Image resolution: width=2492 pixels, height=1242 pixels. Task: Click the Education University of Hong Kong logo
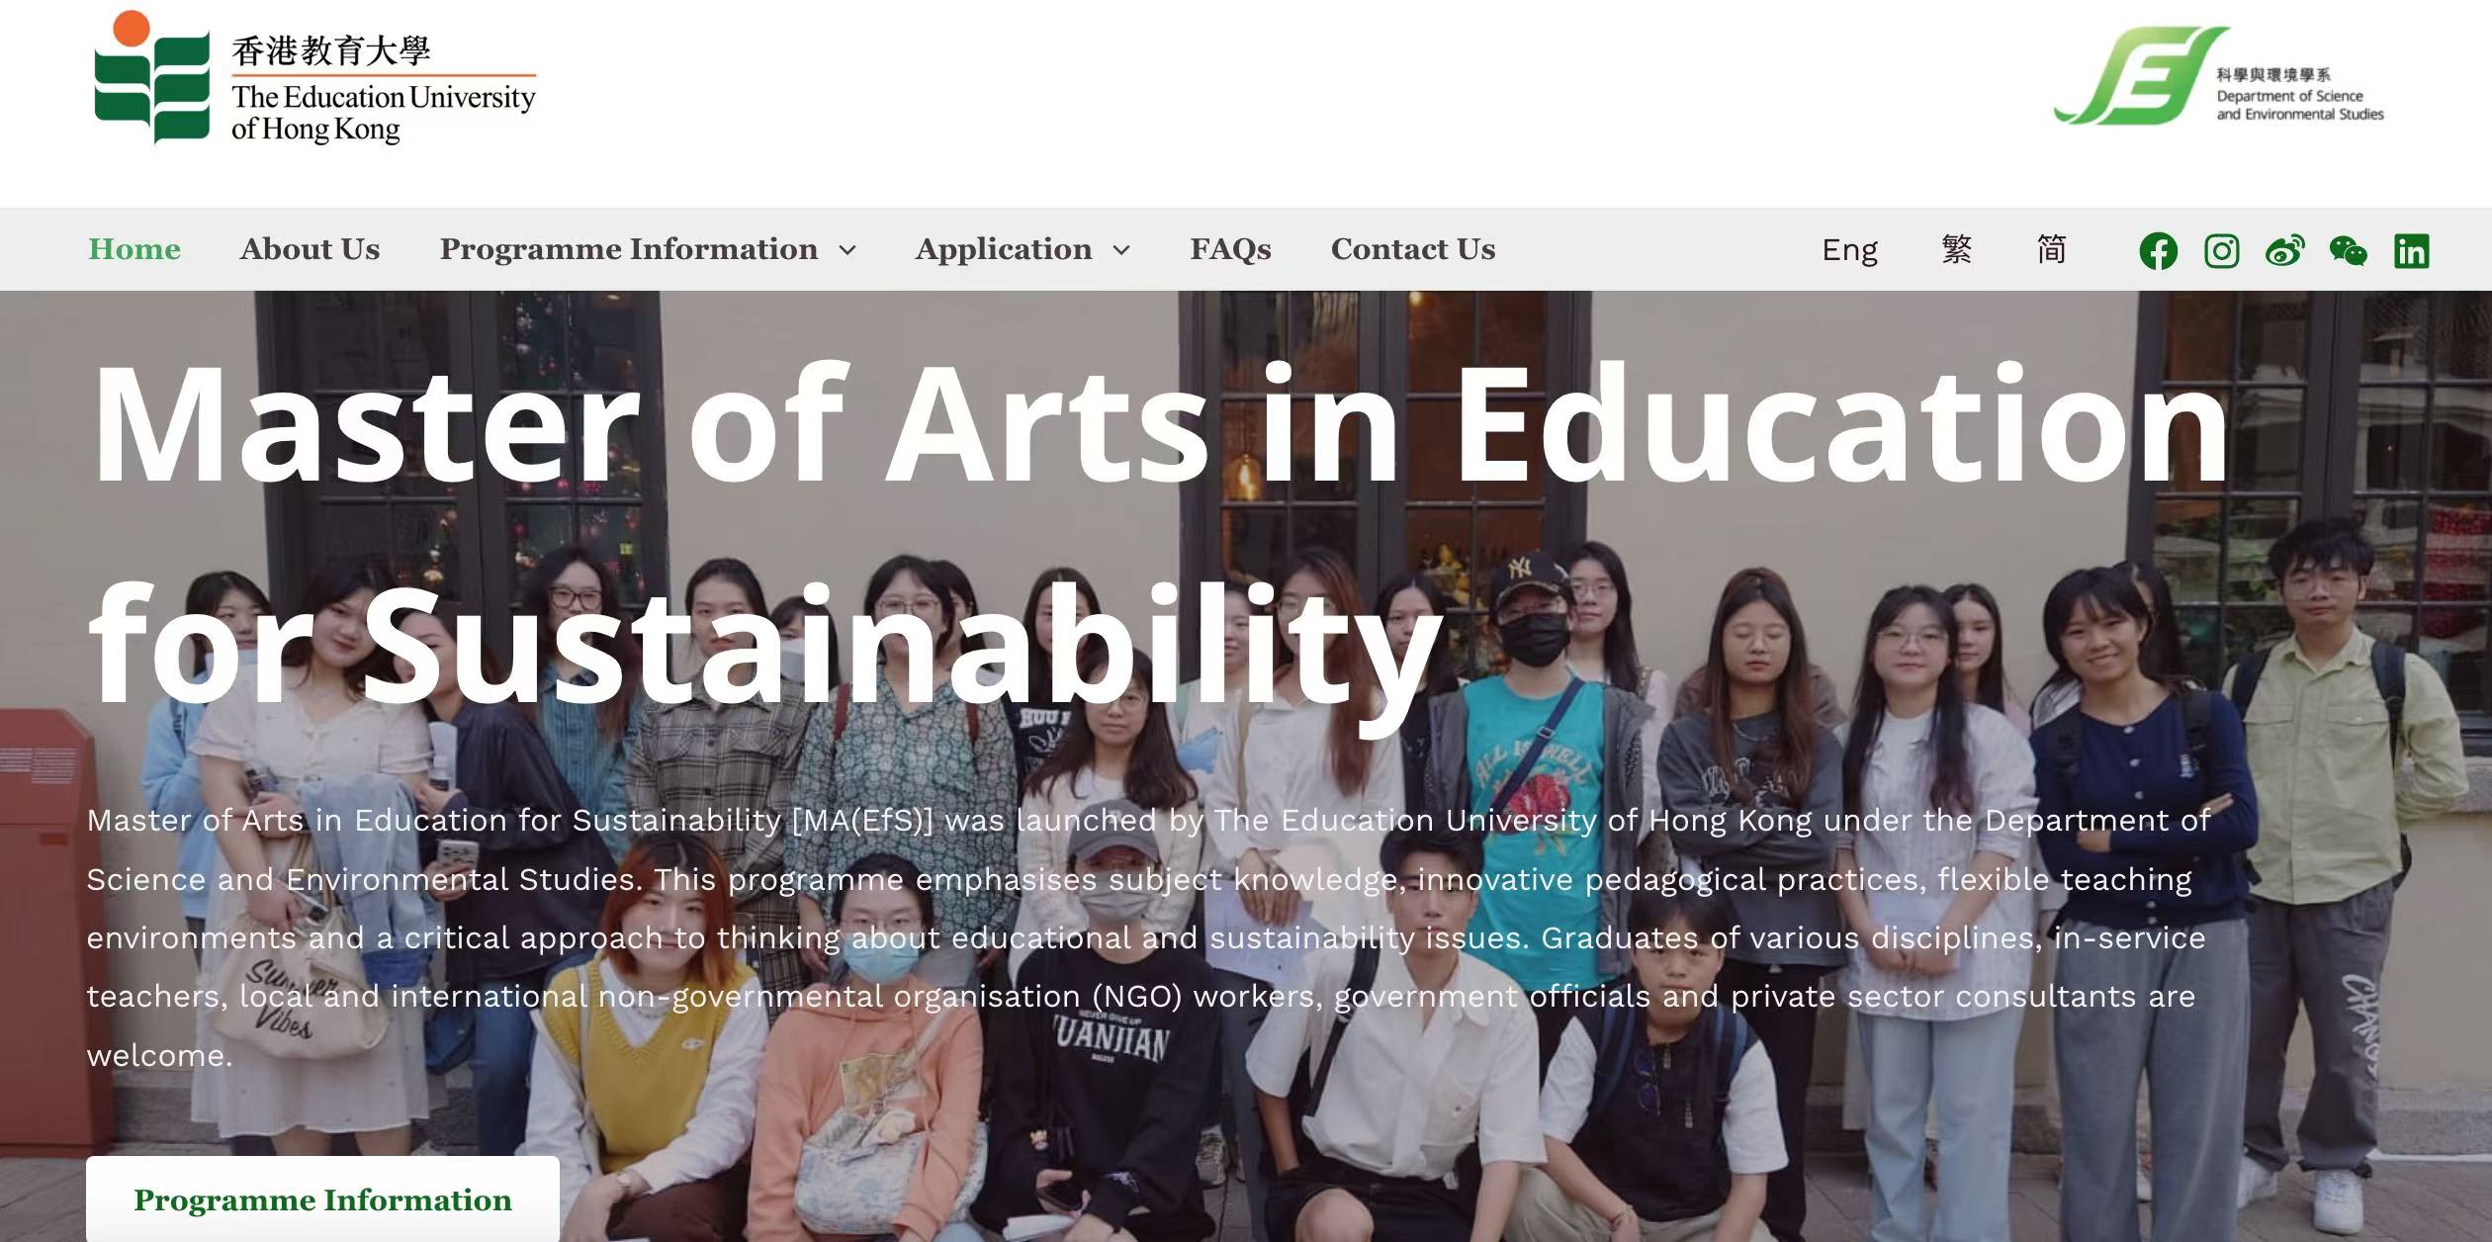314,79
